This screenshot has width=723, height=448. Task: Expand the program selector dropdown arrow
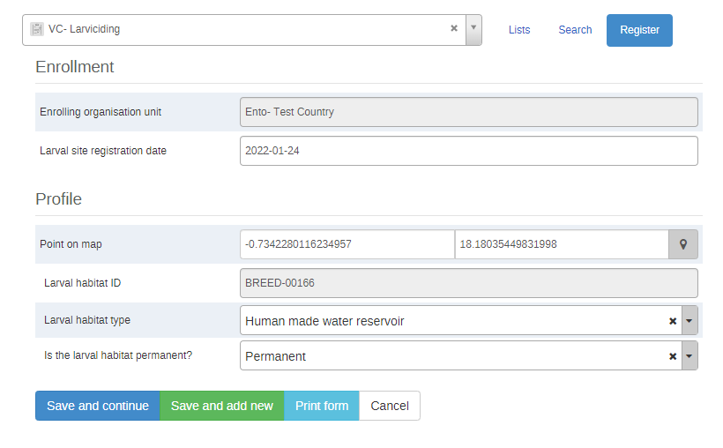(473, 29)
